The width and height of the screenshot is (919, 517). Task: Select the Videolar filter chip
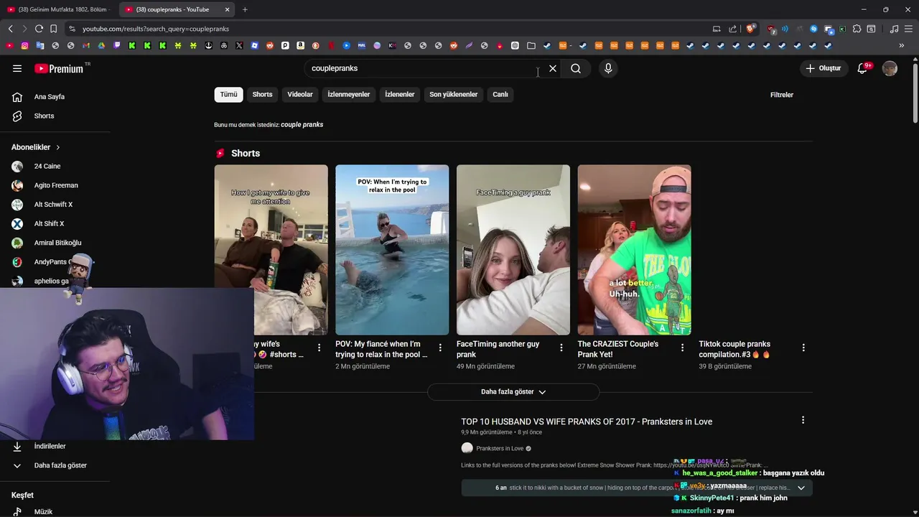coord(300,95)
